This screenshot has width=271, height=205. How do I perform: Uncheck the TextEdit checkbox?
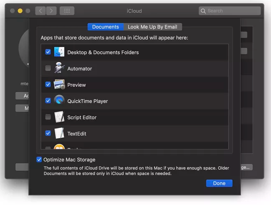tap(48, 133)
